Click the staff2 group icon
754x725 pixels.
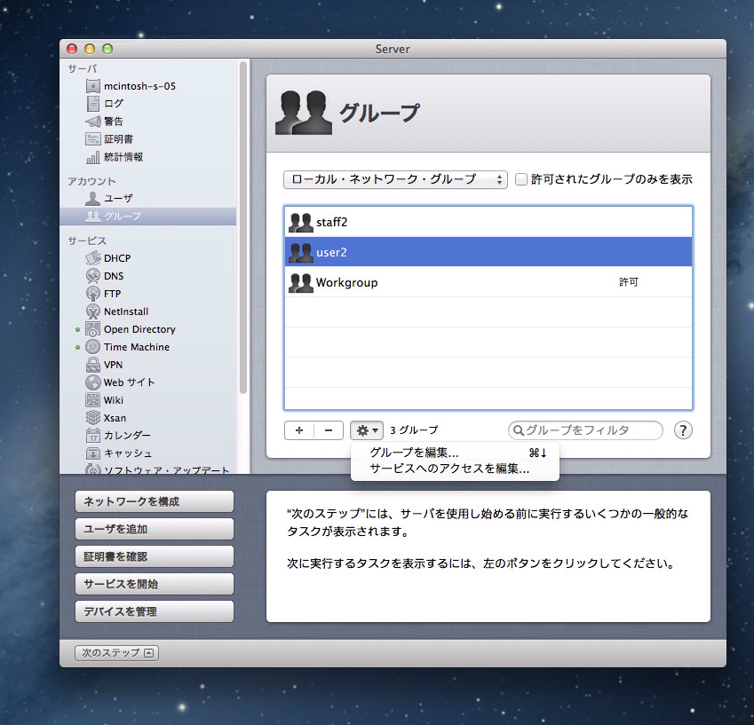click(x=301, y=223)
